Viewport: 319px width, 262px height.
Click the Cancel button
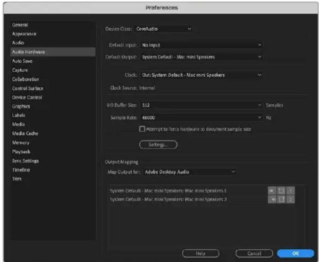pyautogui.click(x=254, y=254)
